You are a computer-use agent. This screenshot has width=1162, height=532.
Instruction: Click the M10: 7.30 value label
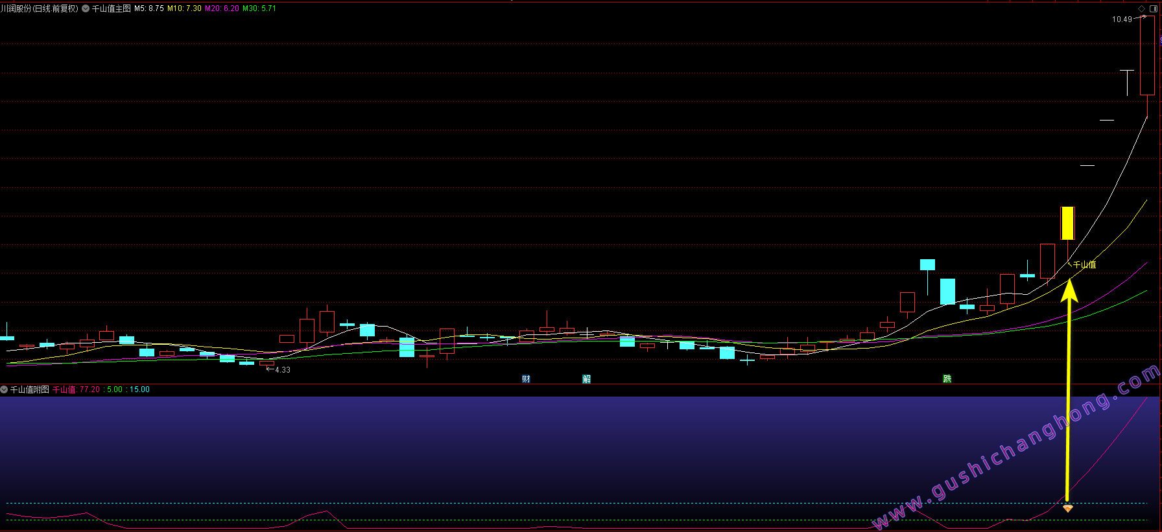pyautogui.click(x=185, y=8)
